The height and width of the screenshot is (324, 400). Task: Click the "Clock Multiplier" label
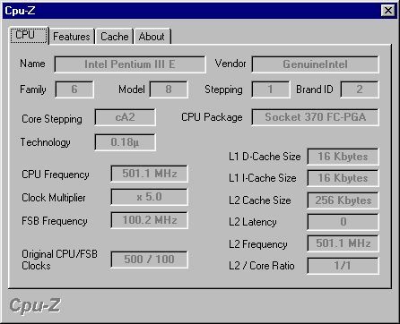(x=54, y=198)
